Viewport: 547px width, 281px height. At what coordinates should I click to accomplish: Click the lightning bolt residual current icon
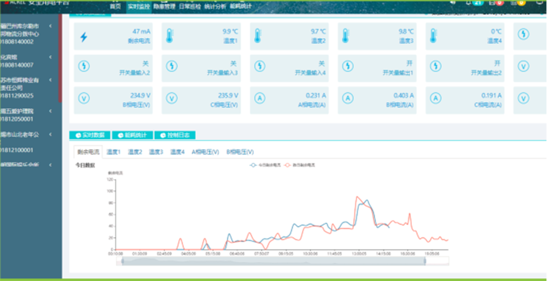[x=84, y=37]
